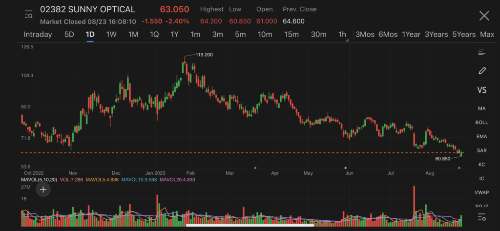Click the blue event marker near April

pos(255,168)
